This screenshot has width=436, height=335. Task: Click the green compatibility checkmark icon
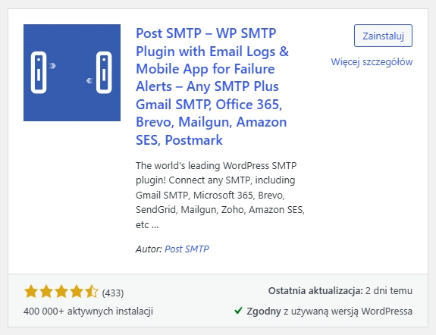tap(238, 310)
